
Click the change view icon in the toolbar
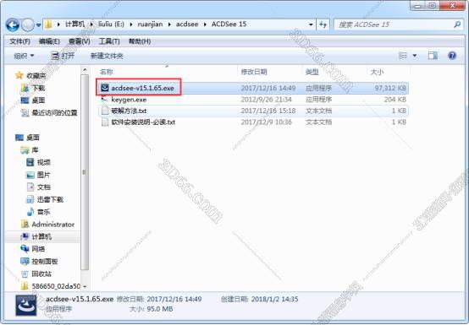pyautogui.click(x=403, y=56)
